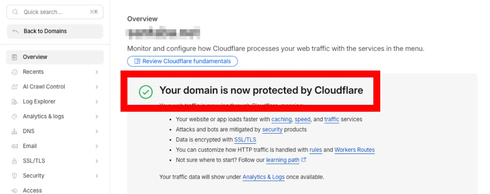Open the Access menu item
490x194 pixels.
(x=32, y=190)
